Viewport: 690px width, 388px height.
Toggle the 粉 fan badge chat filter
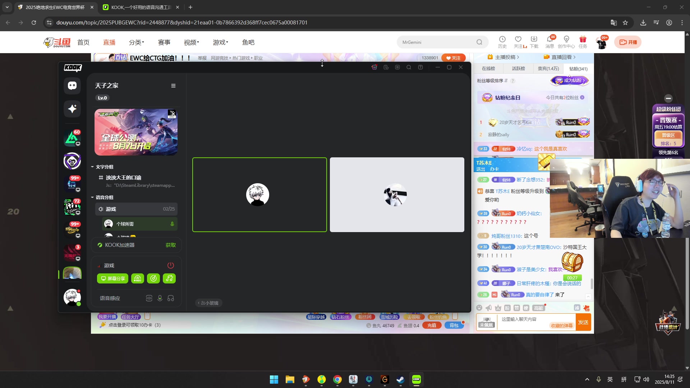click(507, 308)
